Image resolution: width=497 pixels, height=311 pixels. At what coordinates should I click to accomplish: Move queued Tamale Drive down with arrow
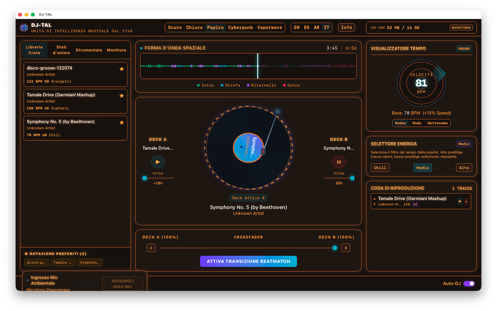[x=375, y=204]
